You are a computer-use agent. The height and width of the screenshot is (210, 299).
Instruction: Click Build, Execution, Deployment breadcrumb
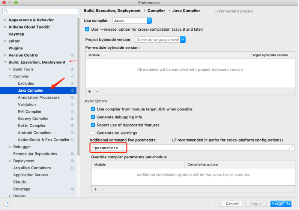tap(112, 10)
